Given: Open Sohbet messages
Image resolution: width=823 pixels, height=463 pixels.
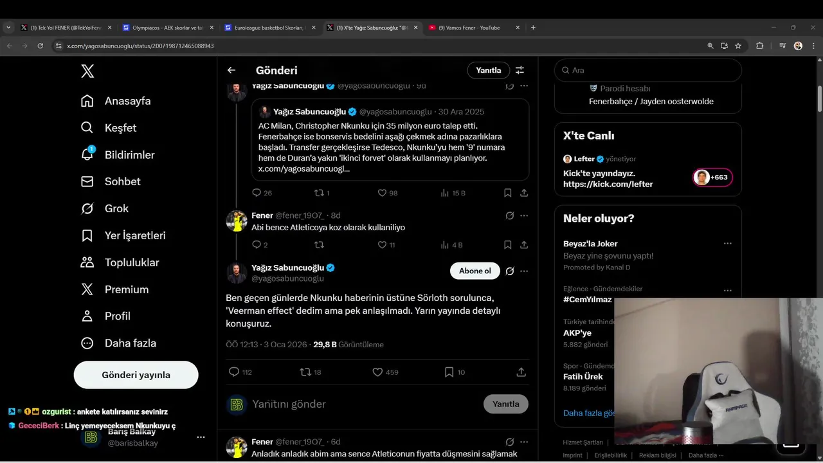Looking at the screenshot, I should pyautogui.click(x=111, y=181).
